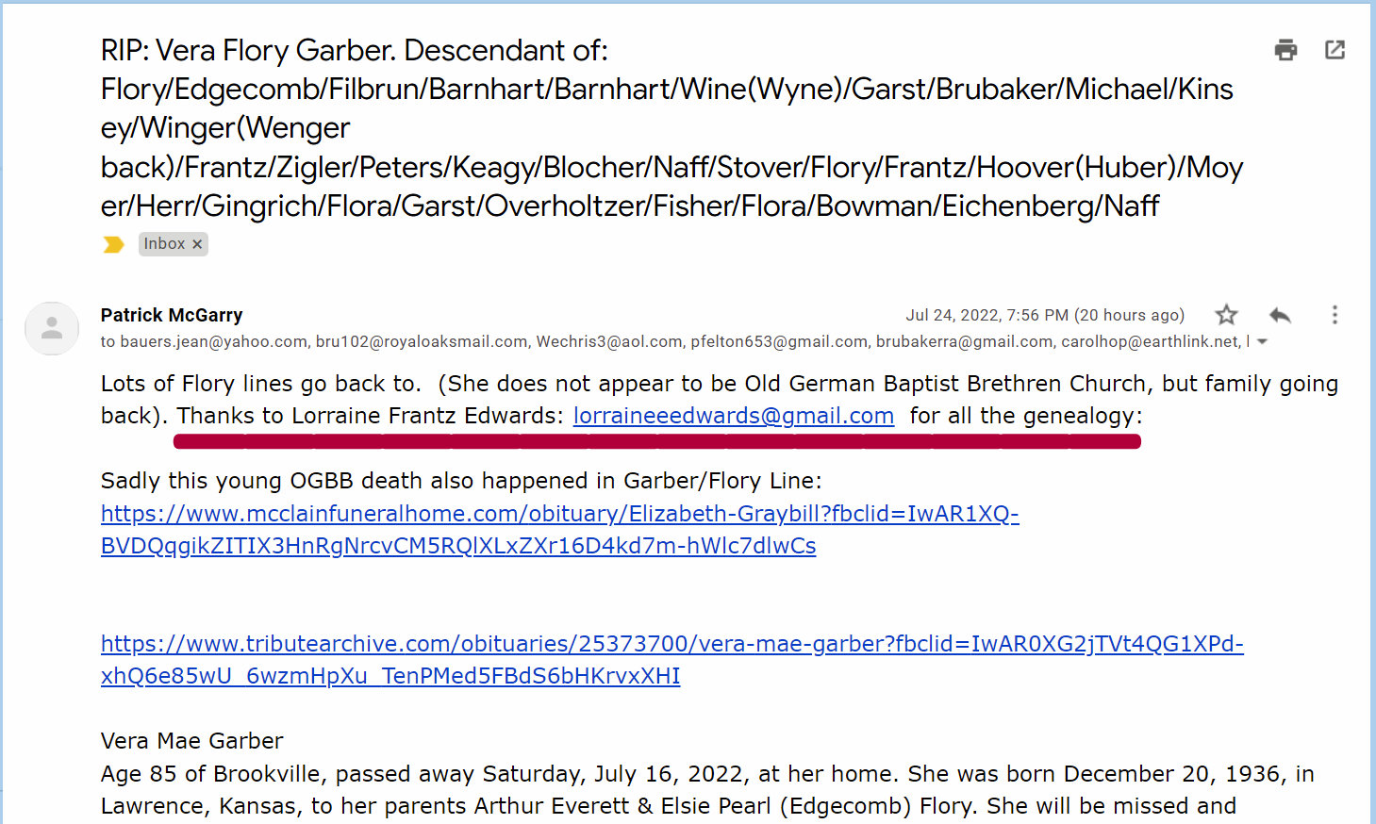Click the Jul 24, 2022 timestamp
This screenshot has height=824, width=1376.
1044,315
